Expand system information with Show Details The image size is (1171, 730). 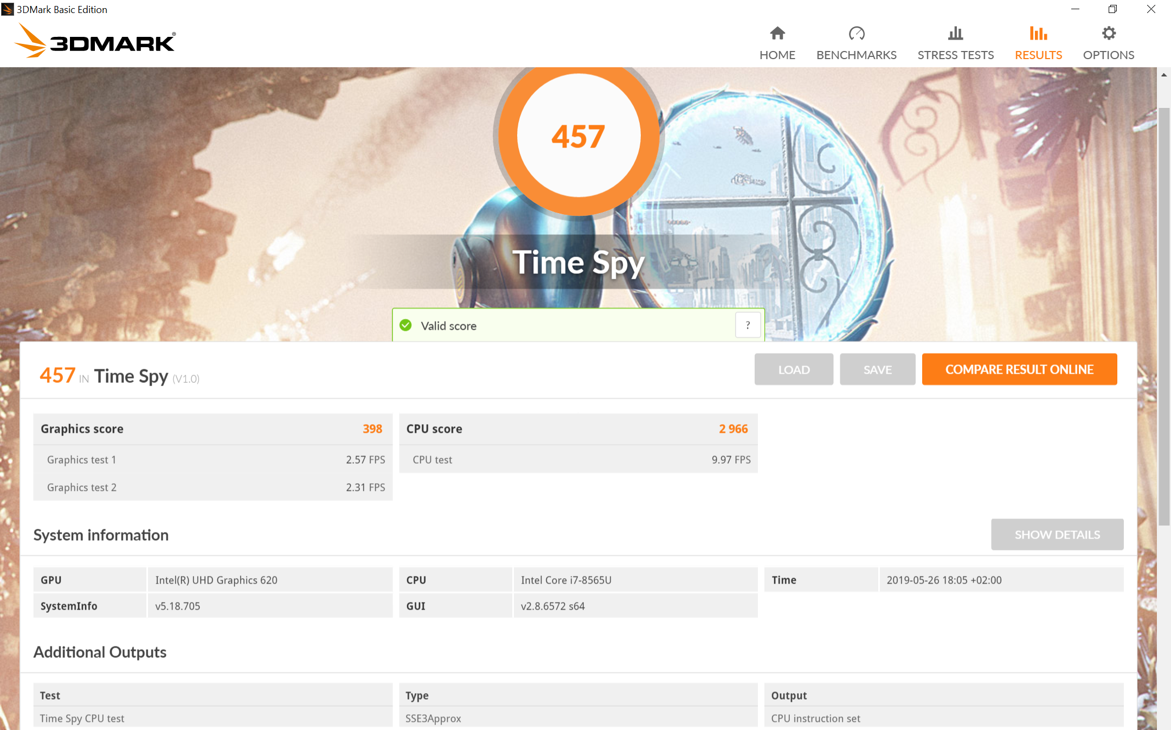pos(1057,535)
